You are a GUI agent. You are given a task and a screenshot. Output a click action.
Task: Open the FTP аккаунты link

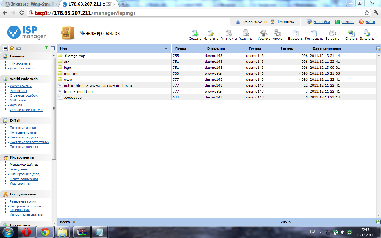tap(20, 63)
